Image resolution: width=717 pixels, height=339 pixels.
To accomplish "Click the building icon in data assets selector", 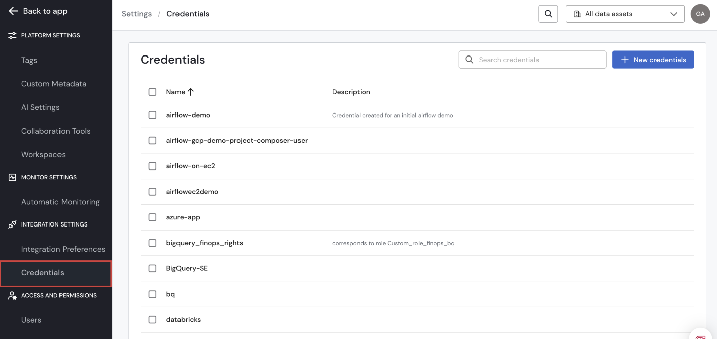I will point(577,14).
